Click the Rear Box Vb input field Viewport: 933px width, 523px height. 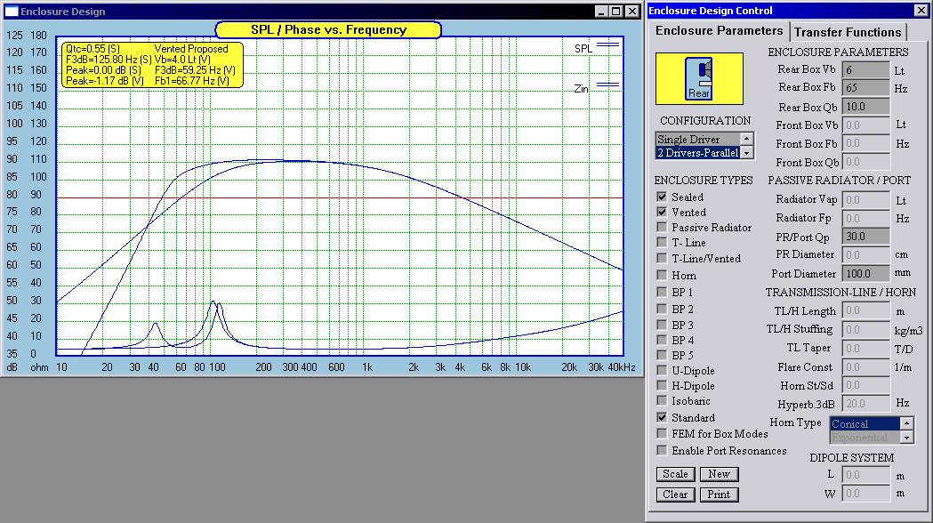click(x=865, y=69)
